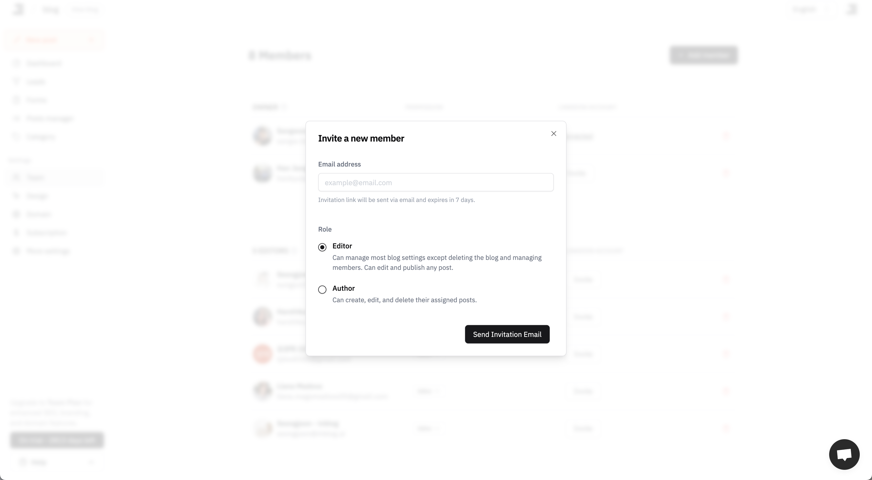Focus the Email address input field
Viewport: 872px width, 480px height.
pos(436,182)
